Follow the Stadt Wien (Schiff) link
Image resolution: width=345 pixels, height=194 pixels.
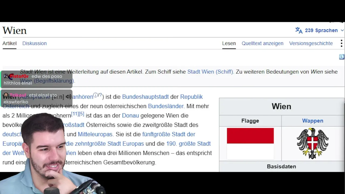tap(210, 72)
